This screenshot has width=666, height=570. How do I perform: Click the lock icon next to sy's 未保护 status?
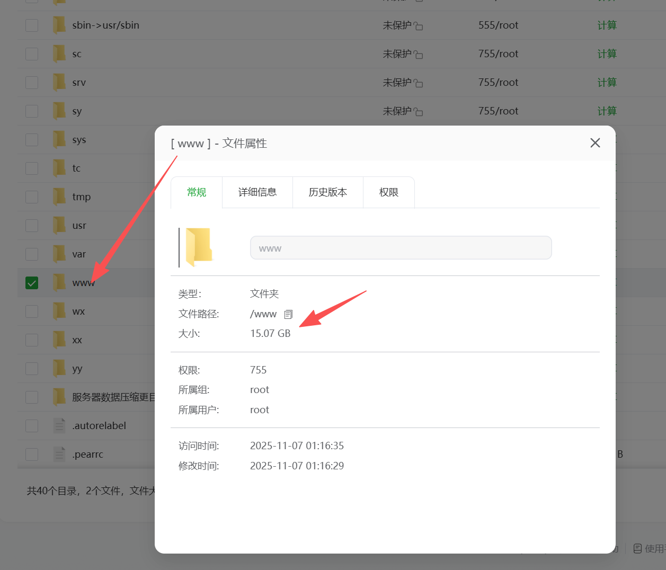[x=419, y=111]
